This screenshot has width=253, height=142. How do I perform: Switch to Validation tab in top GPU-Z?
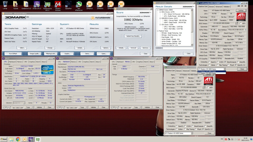pos(226,7)
